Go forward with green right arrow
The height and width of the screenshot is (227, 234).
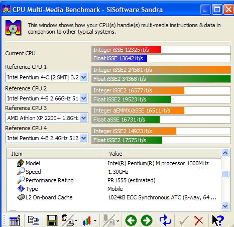tap(147, 220)
